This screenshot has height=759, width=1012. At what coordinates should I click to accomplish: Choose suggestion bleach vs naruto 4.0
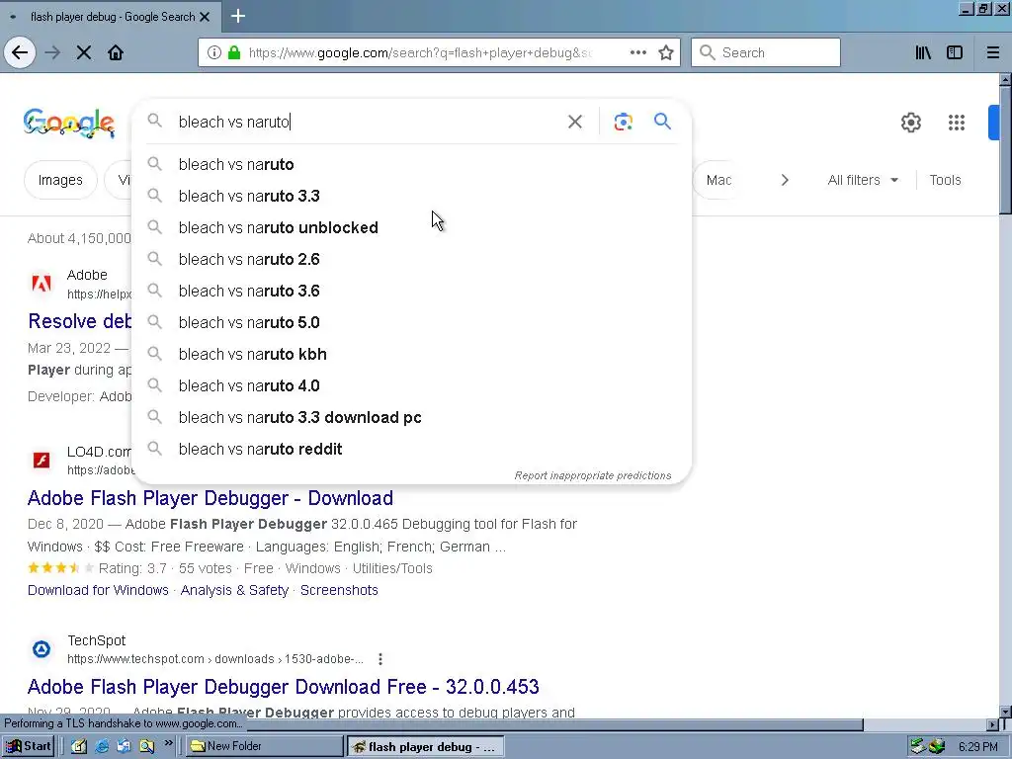[x=411, y=386]
